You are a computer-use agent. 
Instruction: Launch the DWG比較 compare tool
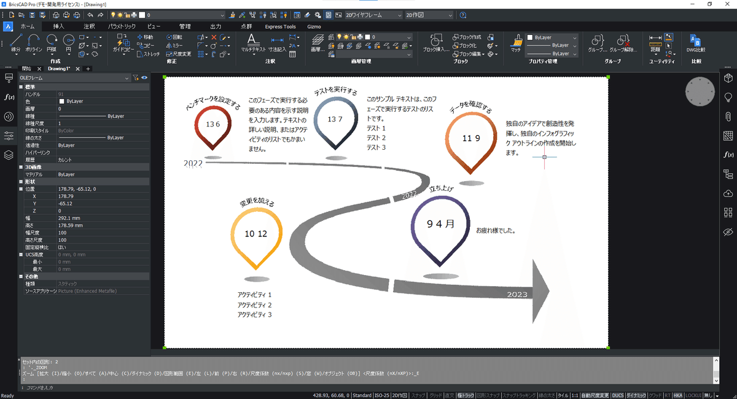point(695,43)
